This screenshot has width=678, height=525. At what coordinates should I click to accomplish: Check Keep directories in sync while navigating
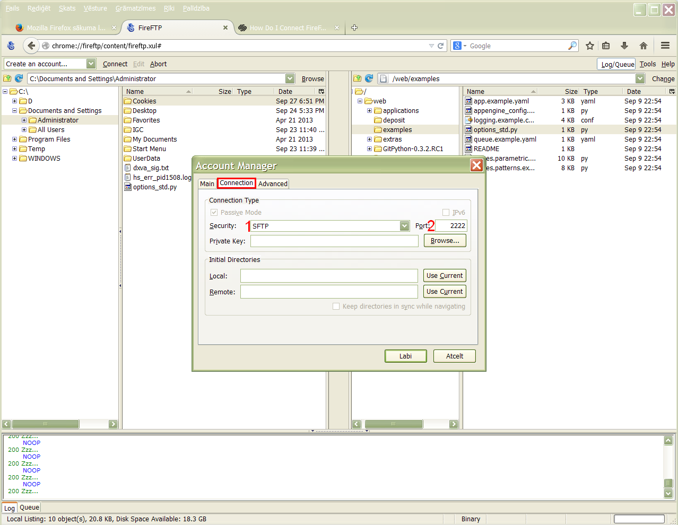336,307
